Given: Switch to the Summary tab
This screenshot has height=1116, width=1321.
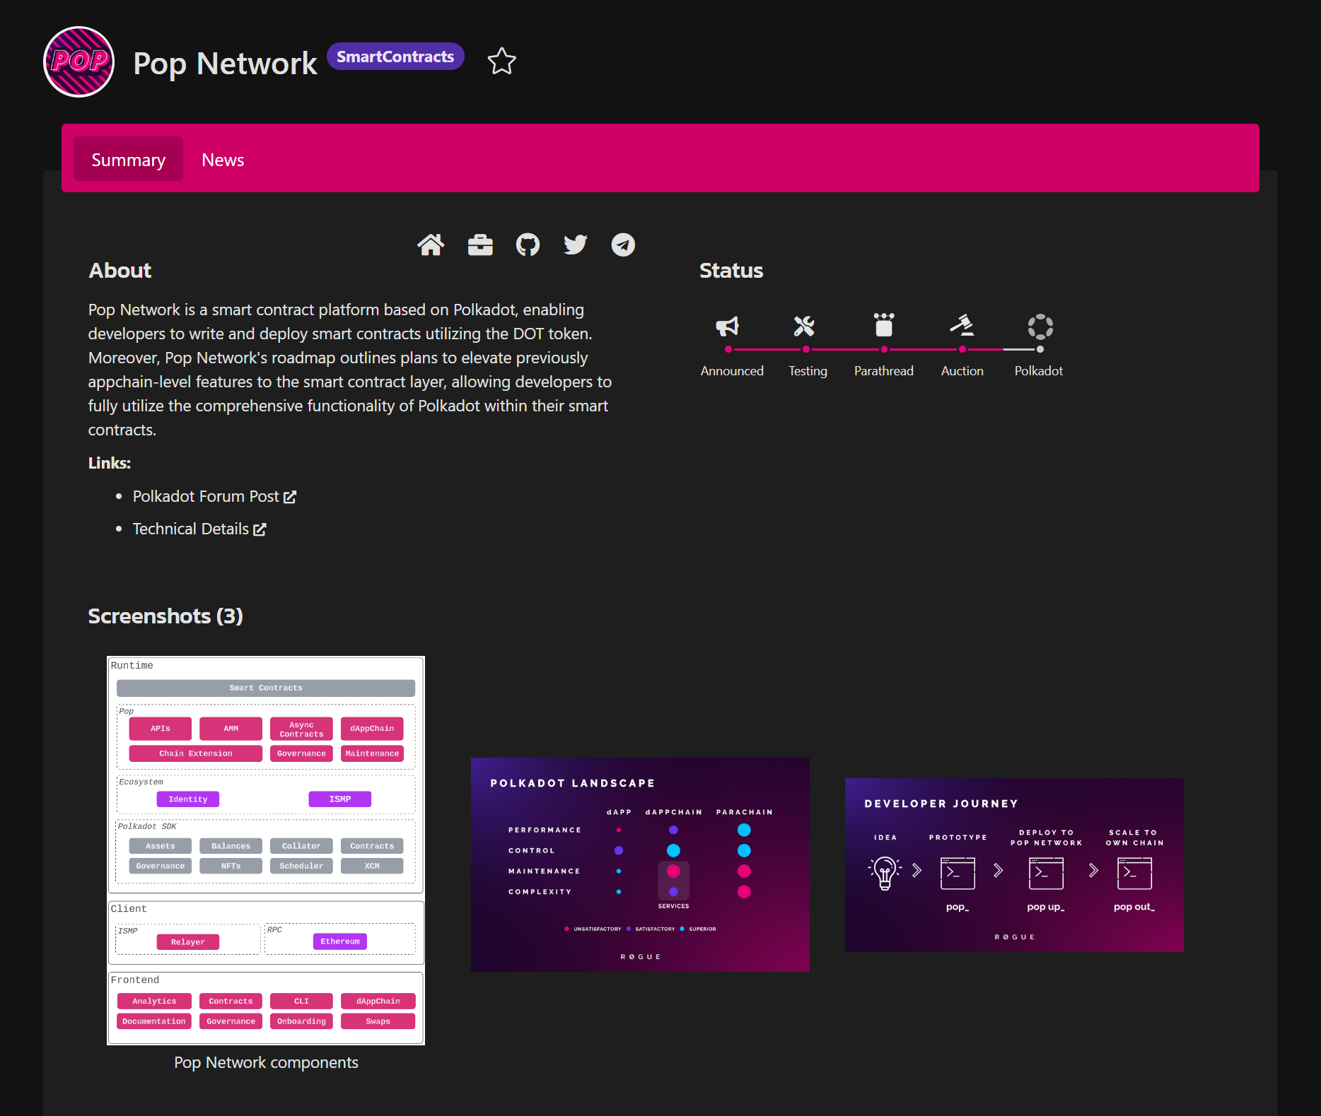Looking at the screenshot, I should (128, 160).
